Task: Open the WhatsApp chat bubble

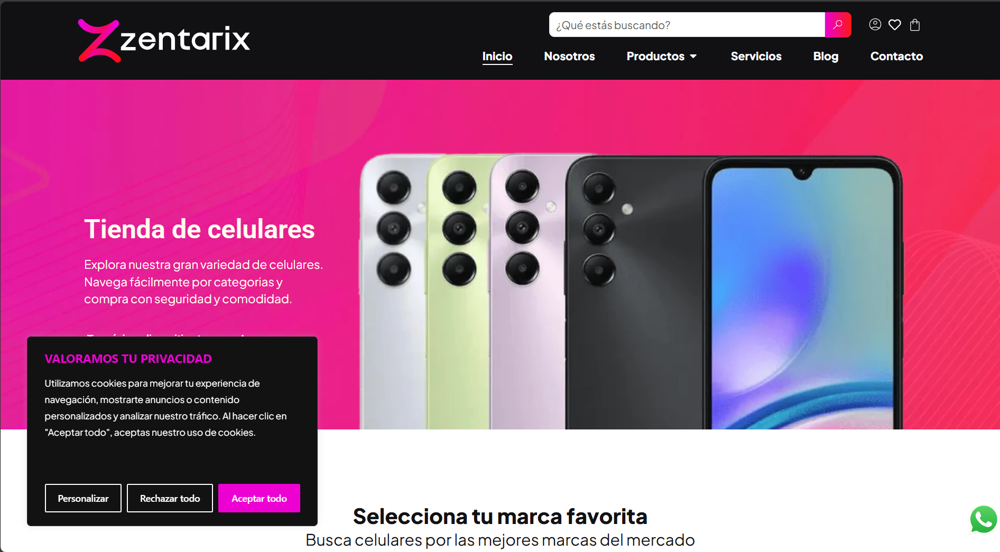Action: [x=984, y=519]
